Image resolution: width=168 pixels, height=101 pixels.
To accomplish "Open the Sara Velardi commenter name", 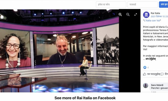I will coord(157,85).
